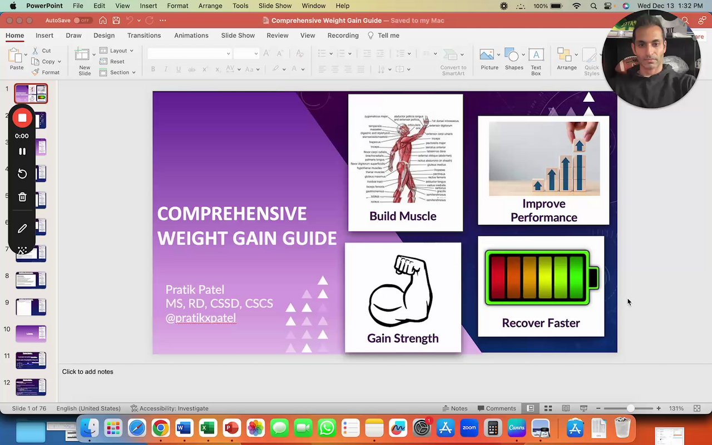Open the Slide Show menu in menu bar
Image resolution: width=712 pixels, height=445 pixels.
tap(275, 6)
